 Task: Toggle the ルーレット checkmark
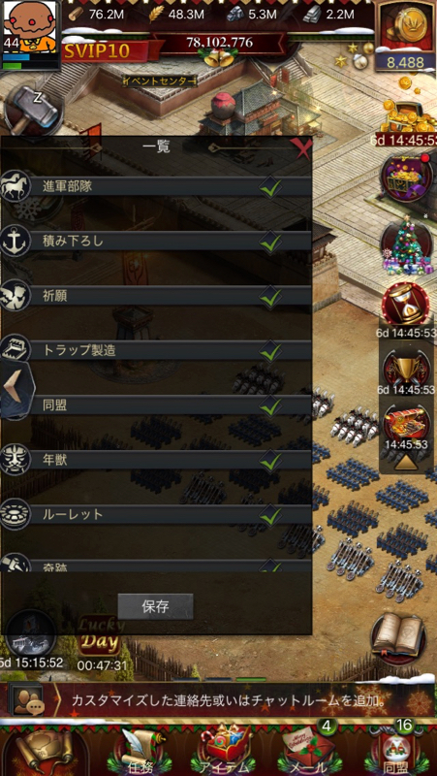click(271, 516)
